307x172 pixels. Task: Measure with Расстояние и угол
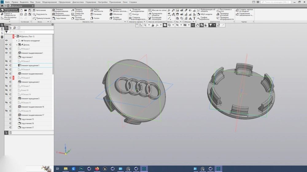pos(224,10)
